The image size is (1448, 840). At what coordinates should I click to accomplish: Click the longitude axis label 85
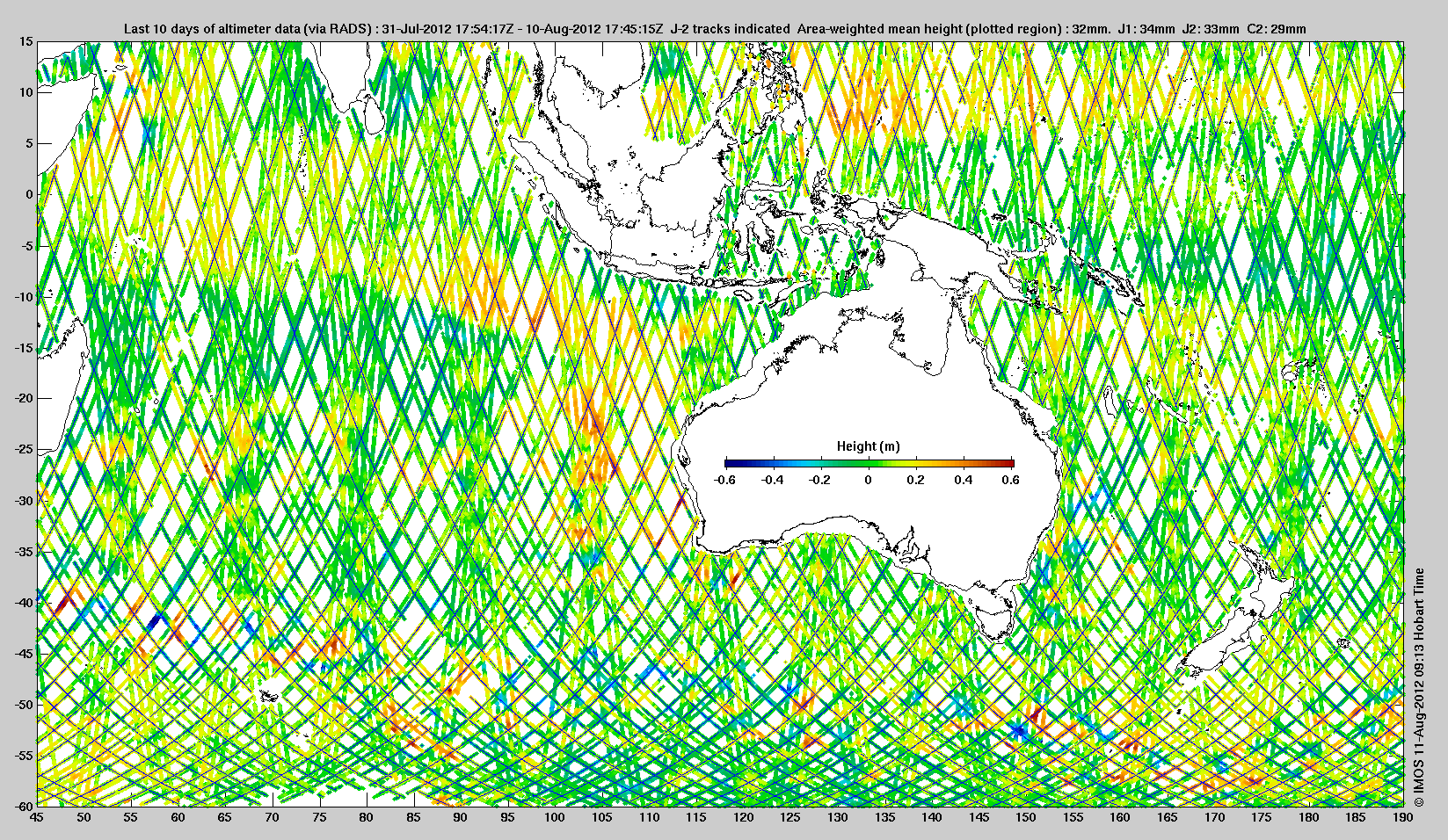click(x=413, y=817)
